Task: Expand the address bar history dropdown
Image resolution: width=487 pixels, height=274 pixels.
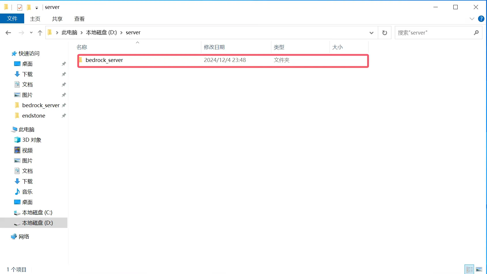Action: pos(371,33)
